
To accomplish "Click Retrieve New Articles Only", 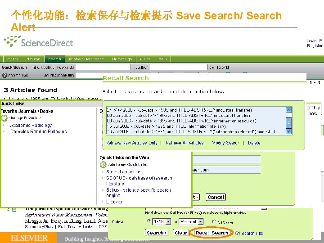I will pyautogui.click(x=131, y=143).
